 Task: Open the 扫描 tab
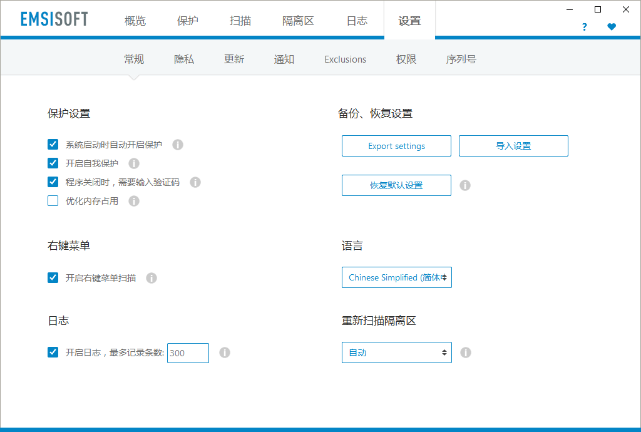(x=240, y=21)
